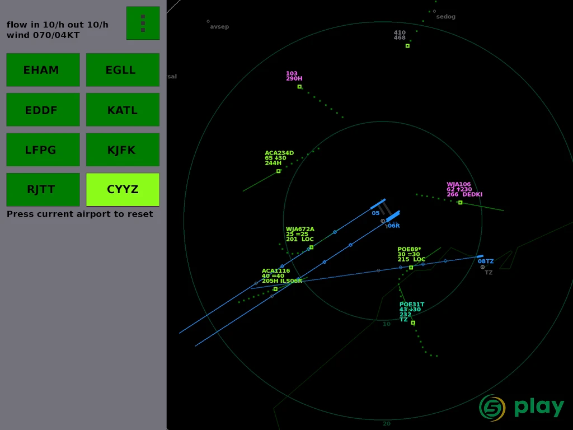This screenshot has height=430, width=573.
Task: Click the flow in 10/h out 10/h text
Action: [58, 25]
